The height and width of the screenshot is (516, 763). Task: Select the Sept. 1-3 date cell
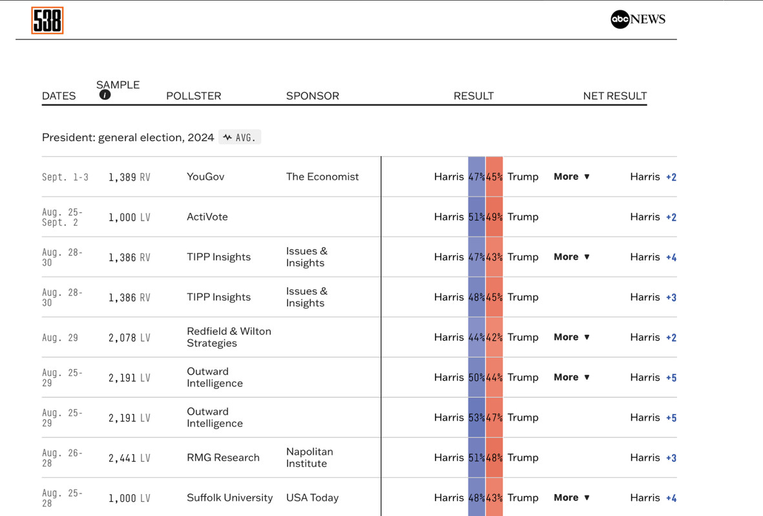tap(65, 177)
